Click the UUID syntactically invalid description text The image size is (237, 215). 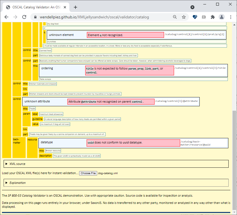point(77,156)
